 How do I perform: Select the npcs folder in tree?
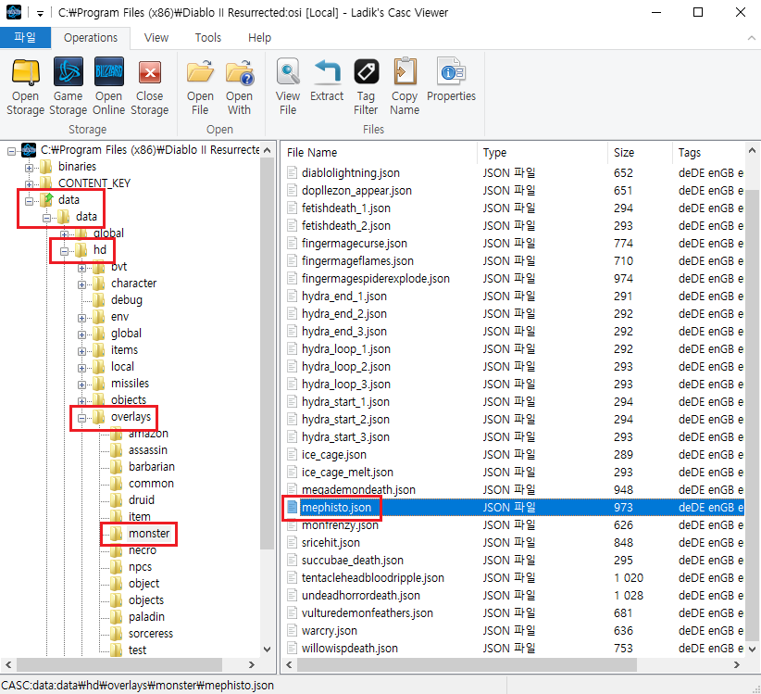click(x=141, y=567)
